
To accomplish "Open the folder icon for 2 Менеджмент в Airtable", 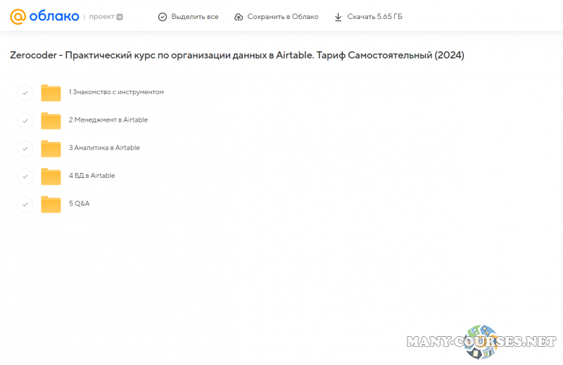I will (x=51, y=120).
